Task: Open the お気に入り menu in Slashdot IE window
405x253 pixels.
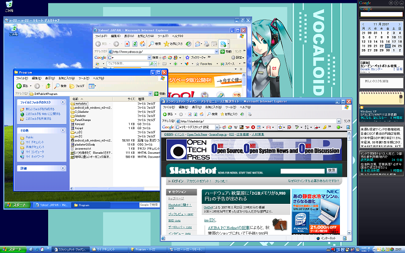Action: (213, 107)
